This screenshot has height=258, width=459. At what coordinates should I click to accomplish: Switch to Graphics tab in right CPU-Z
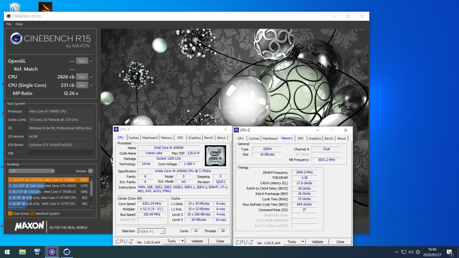pyautogui.click(x=315, y=138)
